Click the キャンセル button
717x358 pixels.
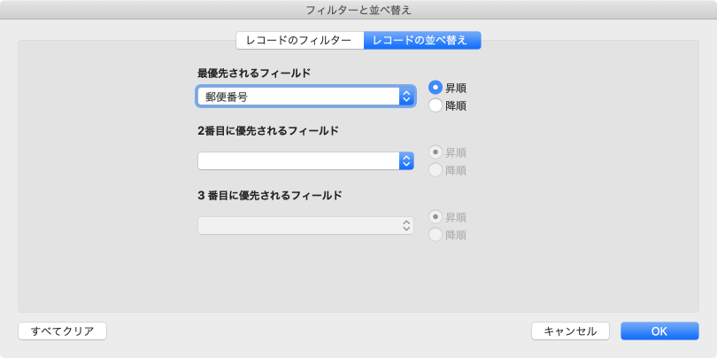point(570,331)
